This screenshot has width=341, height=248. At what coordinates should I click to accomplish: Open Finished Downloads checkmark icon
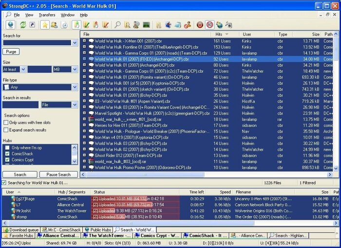[x=86, y=25]
